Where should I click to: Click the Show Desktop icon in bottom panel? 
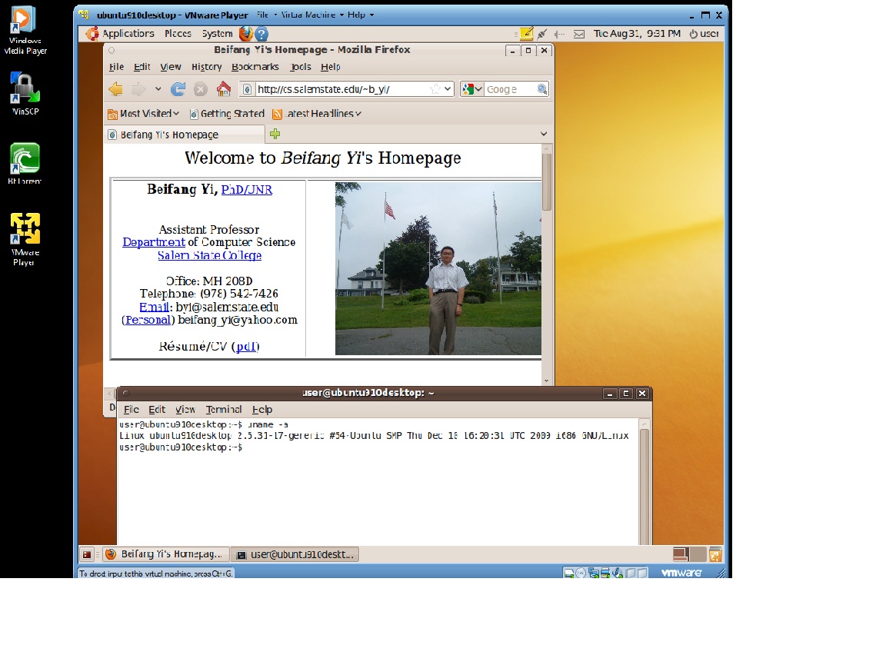pos(88,554)
